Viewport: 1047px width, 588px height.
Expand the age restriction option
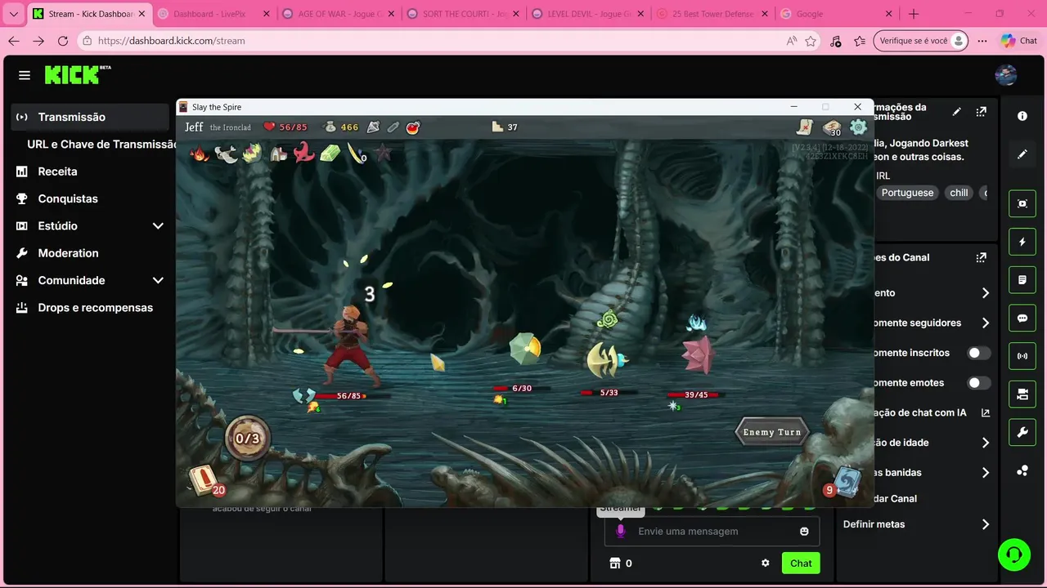985,443
